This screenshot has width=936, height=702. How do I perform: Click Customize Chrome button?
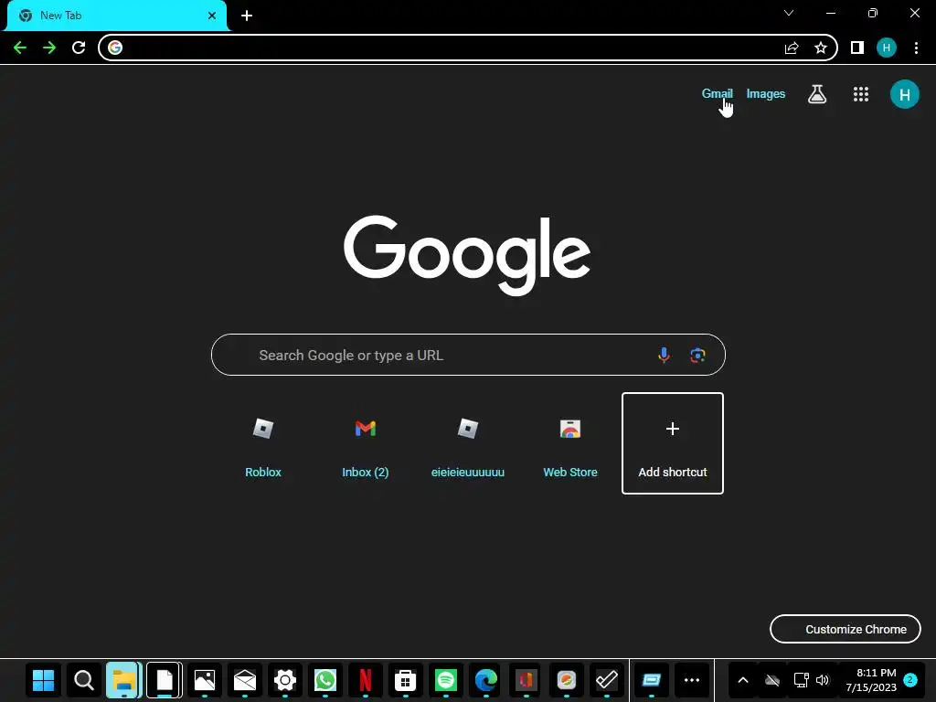[846, 629]
